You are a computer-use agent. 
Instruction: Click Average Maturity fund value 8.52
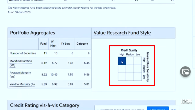pos(44,75)
